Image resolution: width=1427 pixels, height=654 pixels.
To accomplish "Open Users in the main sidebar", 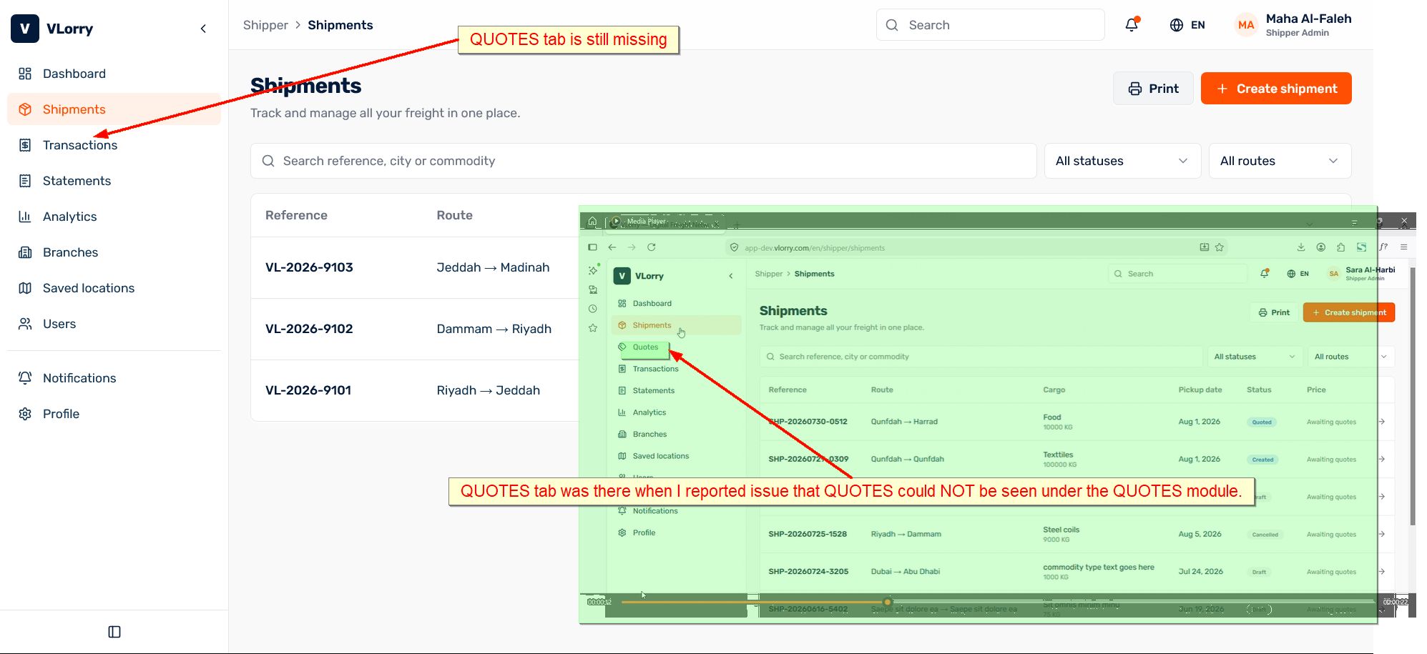I will coord(114,324).
